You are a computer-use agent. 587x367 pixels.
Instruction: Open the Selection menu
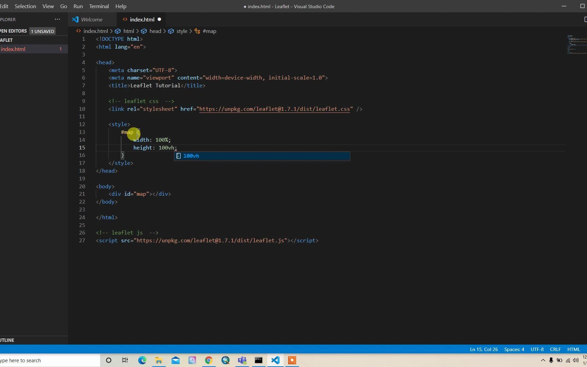click(25, 6)
